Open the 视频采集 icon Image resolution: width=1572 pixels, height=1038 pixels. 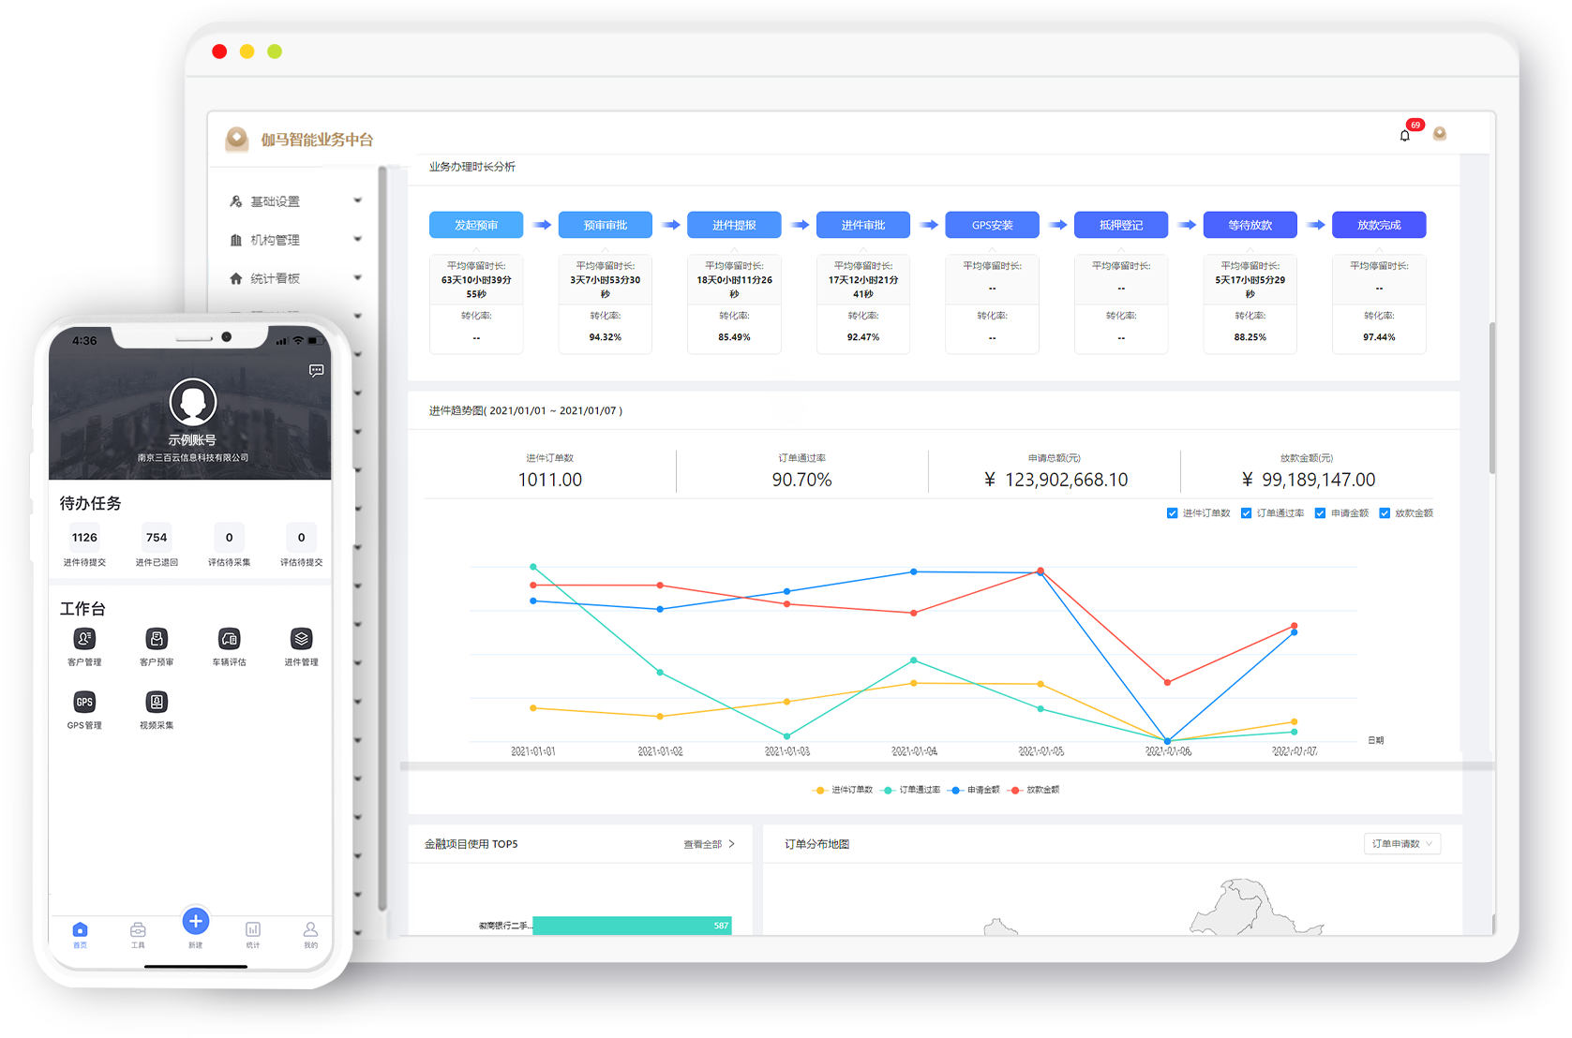157,702
